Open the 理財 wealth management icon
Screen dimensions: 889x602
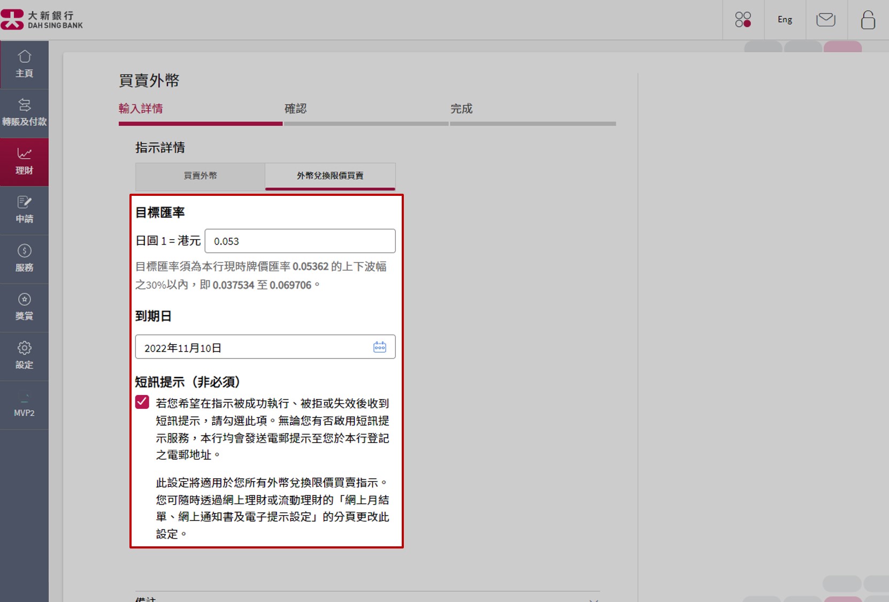(x=24, y=161)
